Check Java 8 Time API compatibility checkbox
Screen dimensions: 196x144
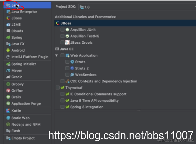tap(62, 101)
